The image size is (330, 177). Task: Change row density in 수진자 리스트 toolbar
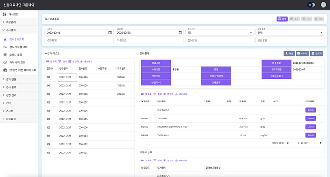click(74, 61)
